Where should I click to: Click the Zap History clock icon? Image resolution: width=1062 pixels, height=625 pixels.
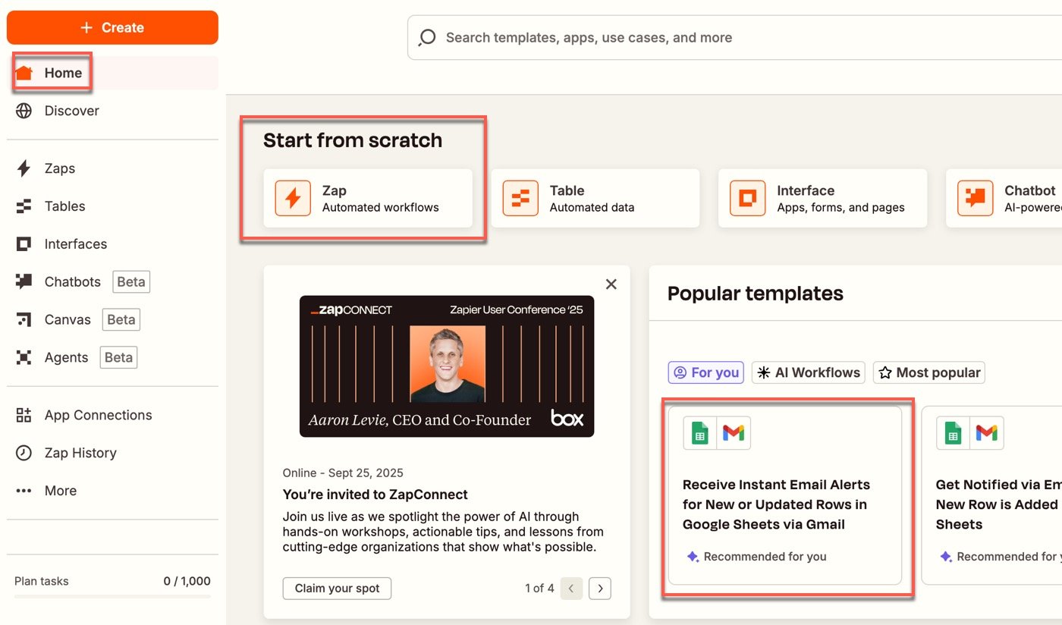pos(24,453)
